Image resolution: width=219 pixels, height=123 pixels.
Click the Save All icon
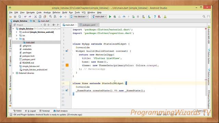point(15,17)
